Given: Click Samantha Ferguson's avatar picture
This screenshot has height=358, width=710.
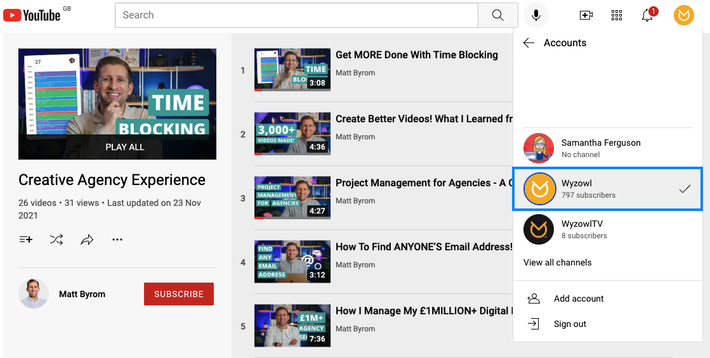Looking at the screenshot, I should point(539,148).
